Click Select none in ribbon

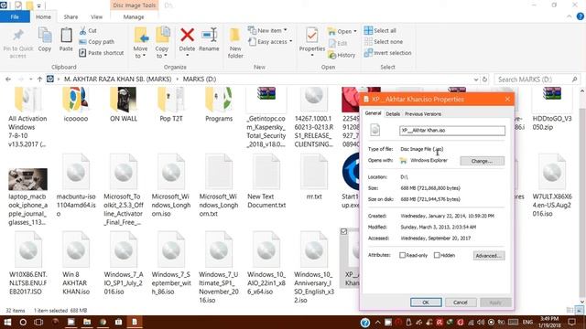383,42
